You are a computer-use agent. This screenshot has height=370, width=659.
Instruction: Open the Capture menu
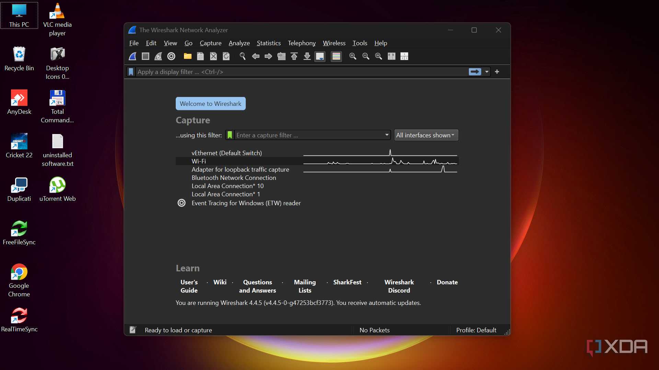(x=210, y=43)
